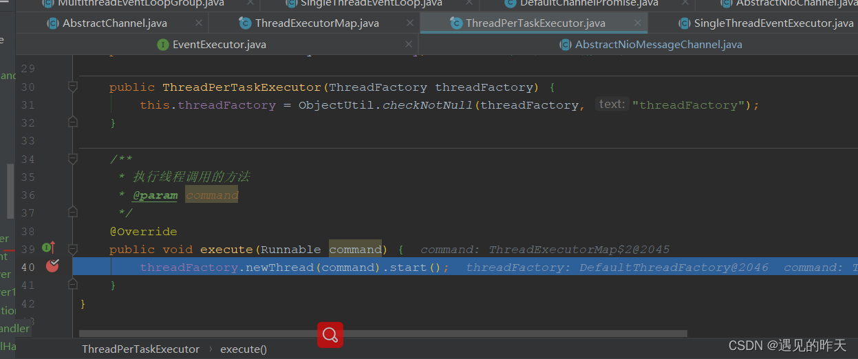Click the fold end marker on line 32
This screenshot has height=359, width=858.
coord(73,122)
